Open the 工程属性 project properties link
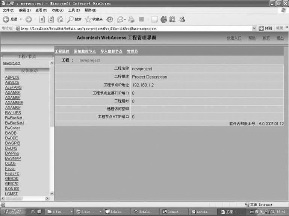The image size is (289, 216). click(x=62, y=51)
